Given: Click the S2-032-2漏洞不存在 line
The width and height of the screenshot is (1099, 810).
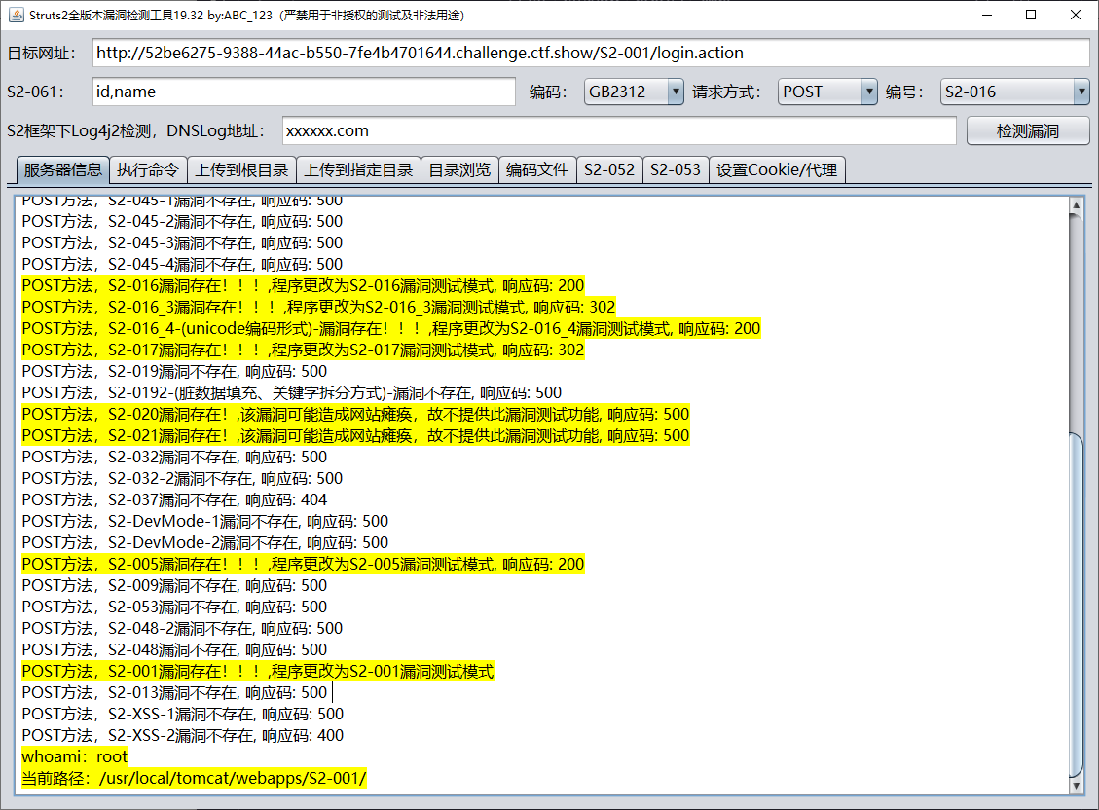Looking at the screenshot, I should pyautogui.click(x=182, y=479).
